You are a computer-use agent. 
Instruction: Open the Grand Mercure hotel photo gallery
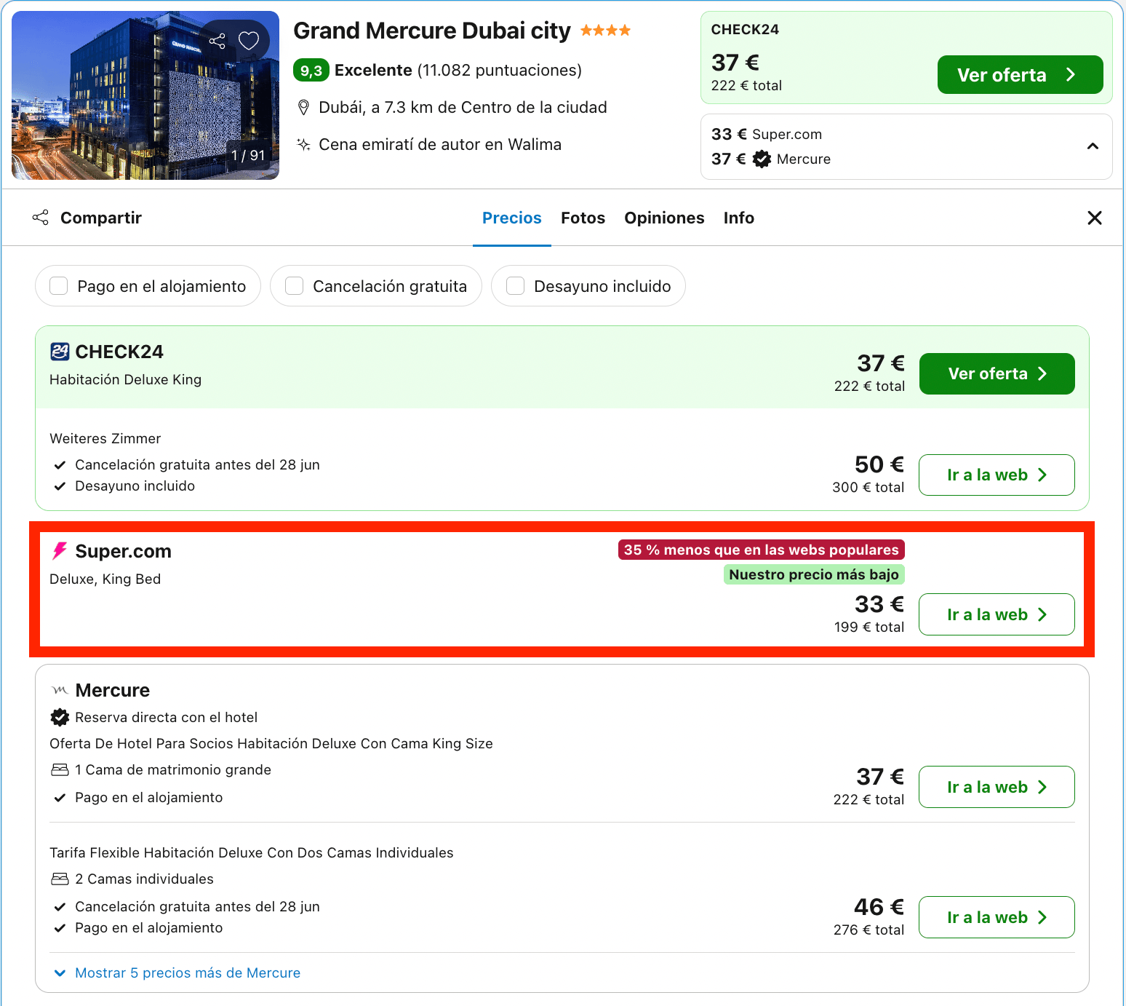pyautogui.click(x=145, y=95)
